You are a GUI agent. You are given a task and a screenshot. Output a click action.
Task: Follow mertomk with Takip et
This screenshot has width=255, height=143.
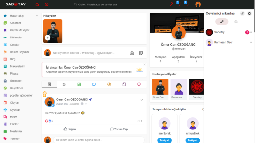164,140
